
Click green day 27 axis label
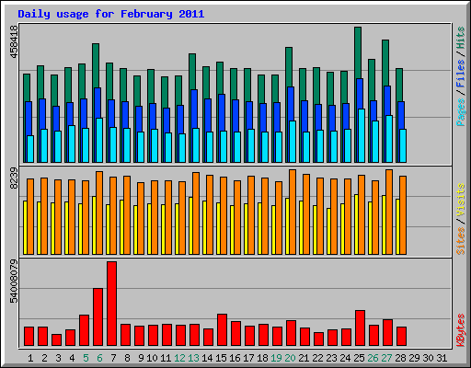pos(386,358)
